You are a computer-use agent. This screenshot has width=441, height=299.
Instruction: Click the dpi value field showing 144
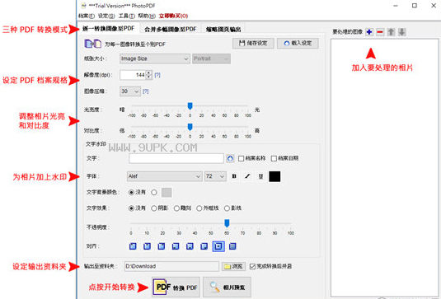pos(133,75)
